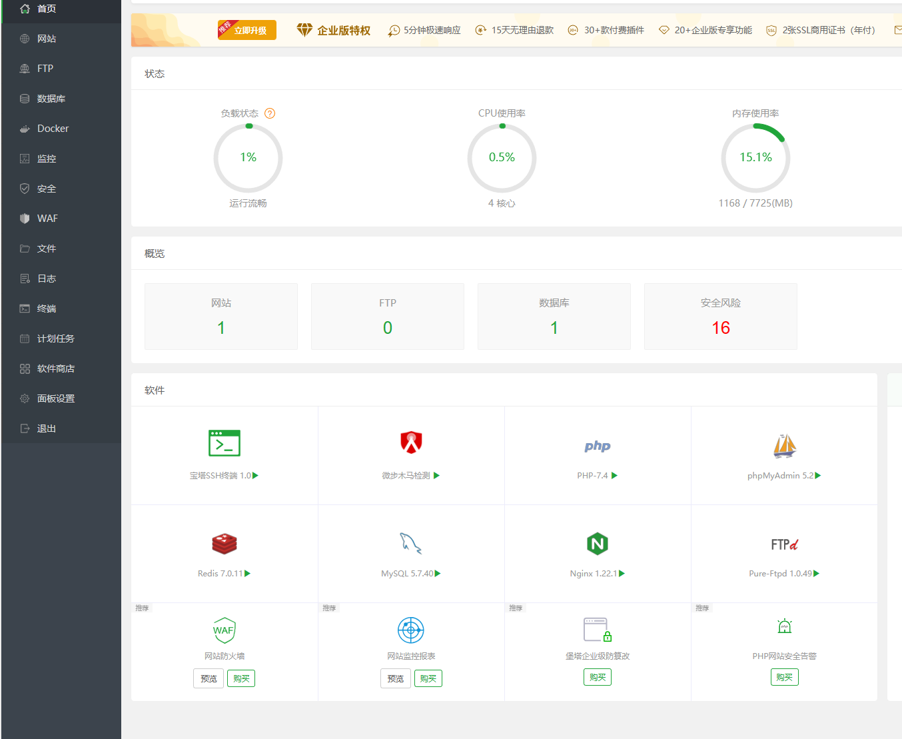Click the 运行流畅 load status text
The height and width of the screenshot is (739, 902).
click(x=248, y=203)
